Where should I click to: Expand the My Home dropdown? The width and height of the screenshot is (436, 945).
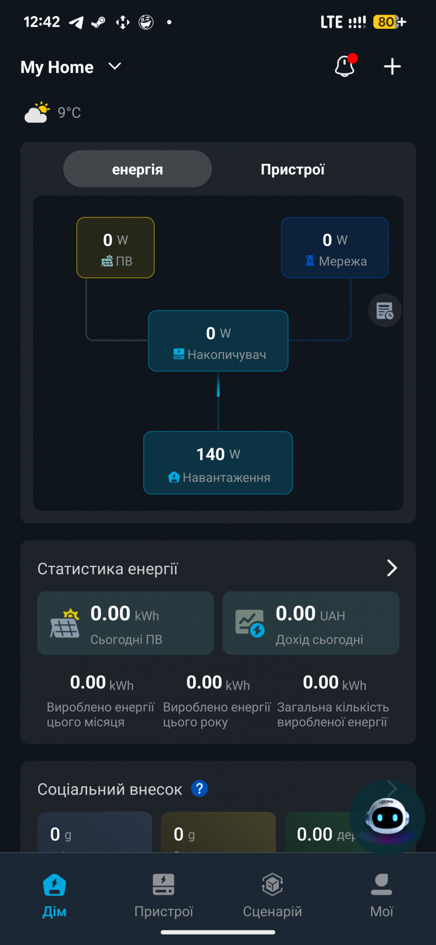tap(115, 66)
